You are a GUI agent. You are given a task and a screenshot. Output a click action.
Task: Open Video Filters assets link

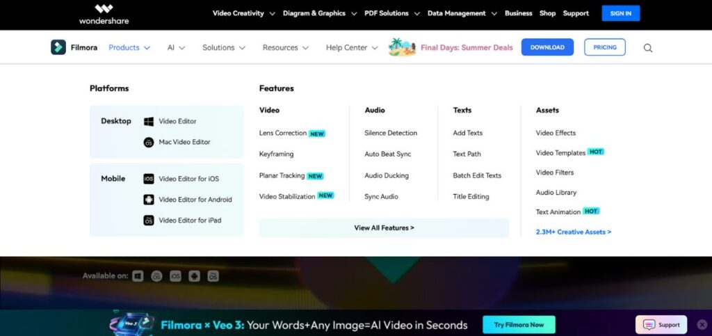tap(555, 173)
